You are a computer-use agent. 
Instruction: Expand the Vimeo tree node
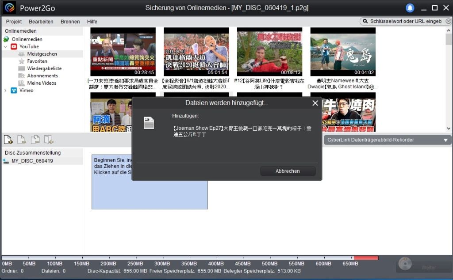click(x=5, y=91)
